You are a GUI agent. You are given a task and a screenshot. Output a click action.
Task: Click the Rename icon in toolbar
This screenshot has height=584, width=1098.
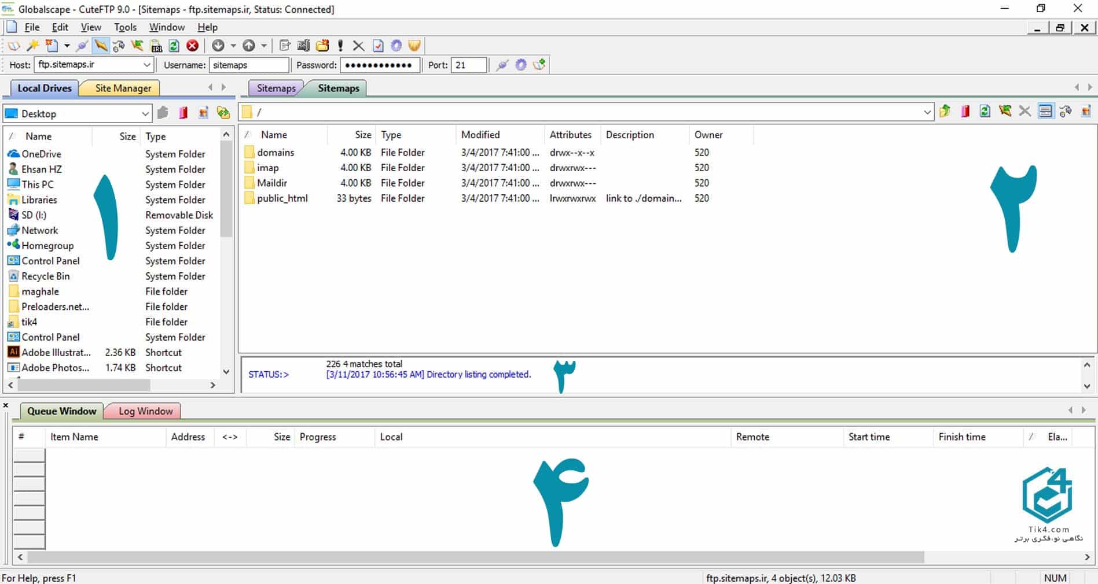tap(303, 46)
